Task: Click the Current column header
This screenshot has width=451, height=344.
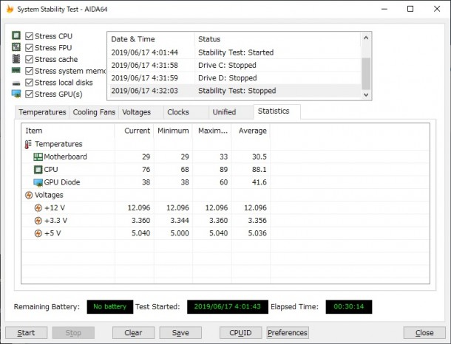Action: [134, 131]
